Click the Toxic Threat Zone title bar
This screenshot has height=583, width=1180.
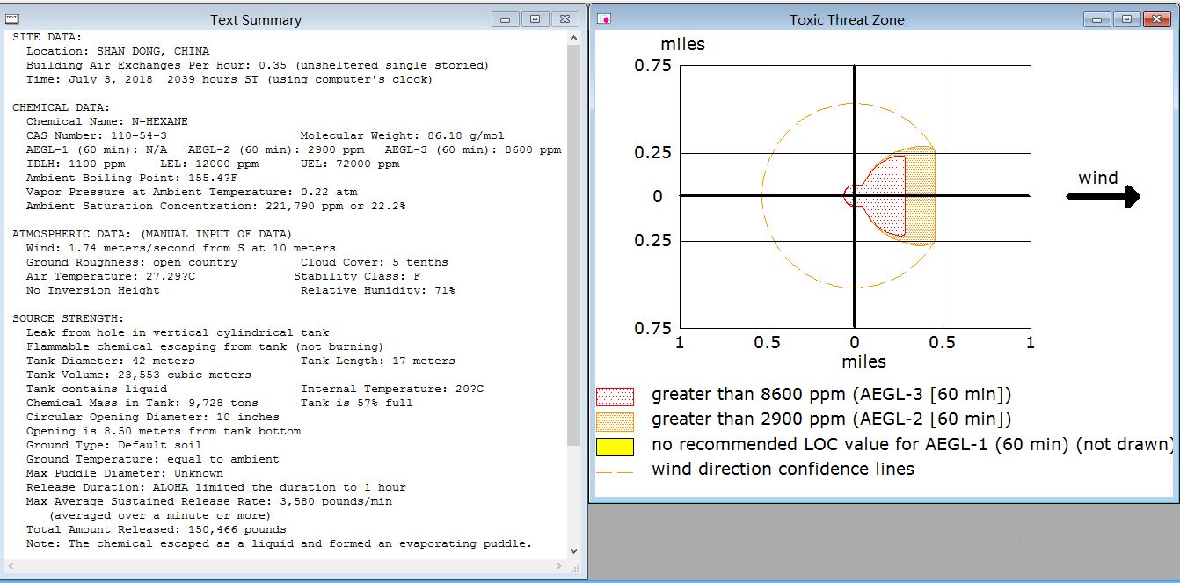[847, 19]
